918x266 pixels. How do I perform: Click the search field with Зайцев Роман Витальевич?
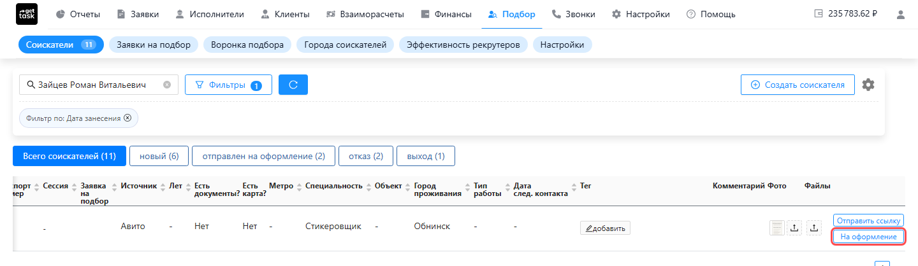pos(99,85)
